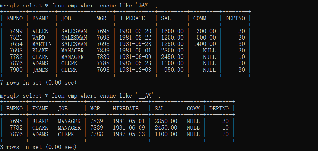Click COMM header of the first result table

[x=200, y=18]
